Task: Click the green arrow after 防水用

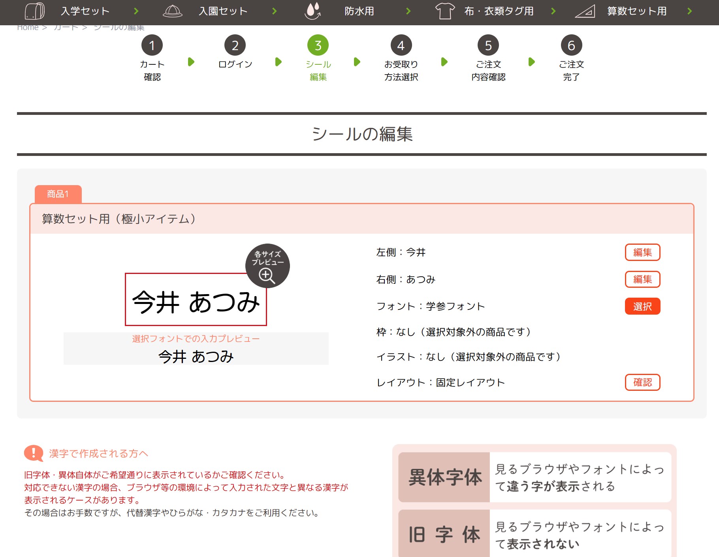Action: point(408,11)
